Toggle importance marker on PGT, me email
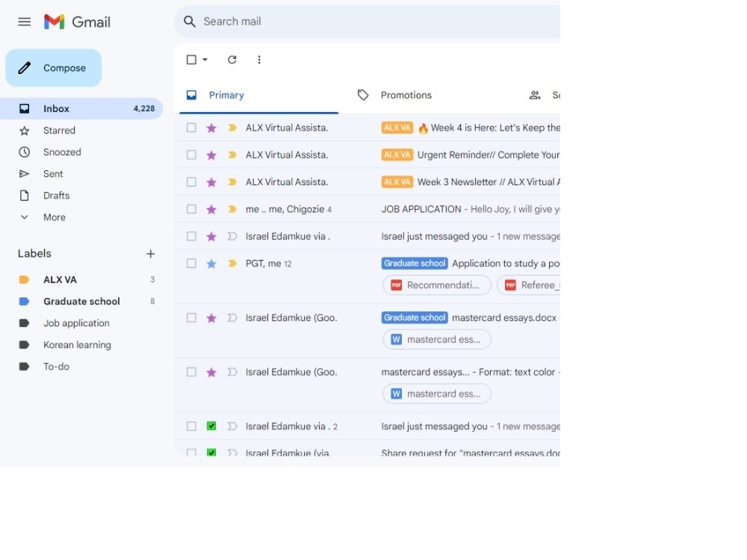This screenshot has width=747, height=560. (x=232, y=264)
